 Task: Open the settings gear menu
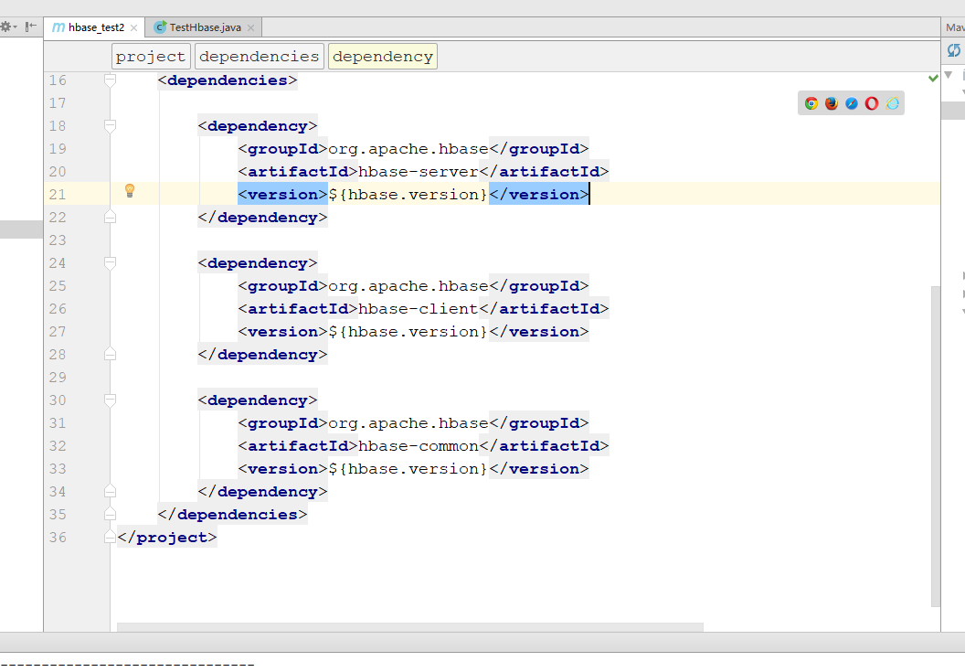6,27
